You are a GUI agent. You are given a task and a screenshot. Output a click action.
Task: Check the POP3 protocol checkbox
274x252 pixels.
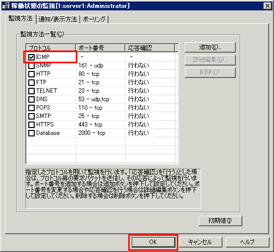[x=31, y=108]
